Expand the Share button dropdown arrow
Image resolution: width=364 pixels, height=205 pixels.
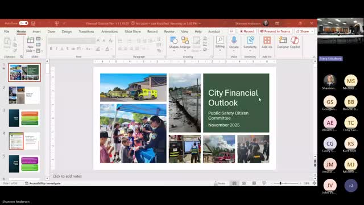(x=312, y=31)
